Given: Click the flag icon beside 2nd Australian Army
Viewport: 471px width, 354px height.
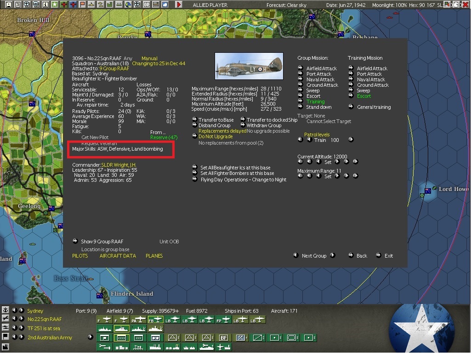Looking at the screenshot, I should coord(5,337).
